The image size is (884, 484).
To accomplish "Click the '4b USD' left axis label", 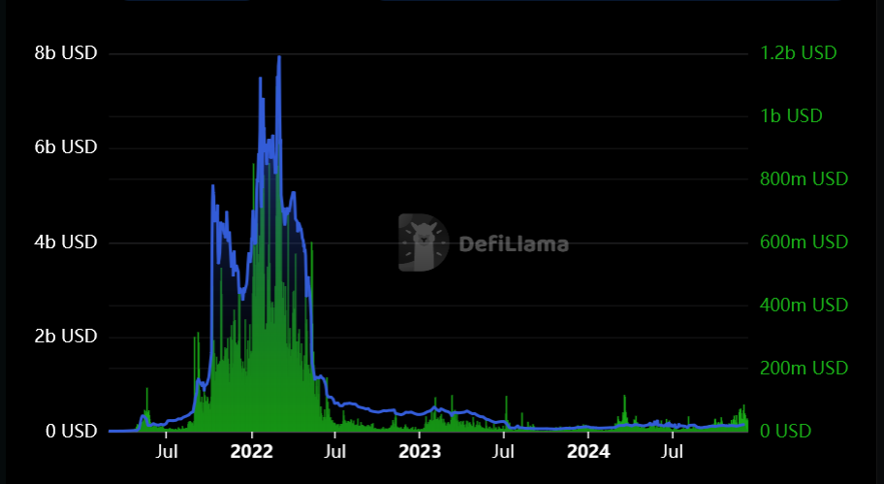I will click(66, 242).
